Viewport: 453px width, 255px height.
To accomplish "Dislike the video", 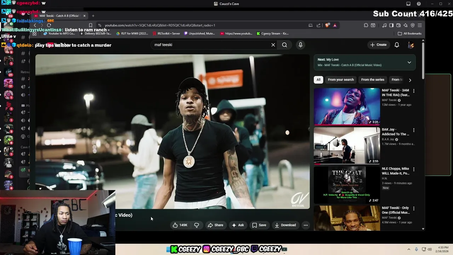I will coord(197,225).
